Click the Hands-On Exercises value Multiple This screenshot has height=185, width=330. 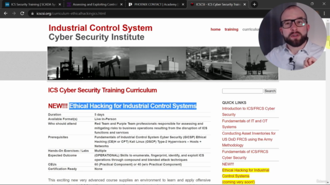pyautogui.click(x=100, y=151)
